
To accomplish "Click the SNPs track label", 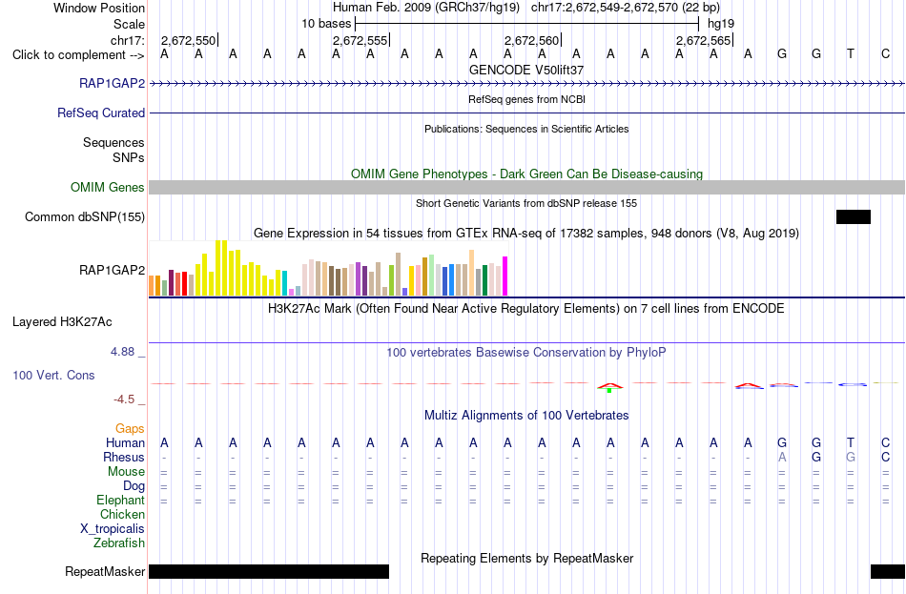I will (129, 157).
